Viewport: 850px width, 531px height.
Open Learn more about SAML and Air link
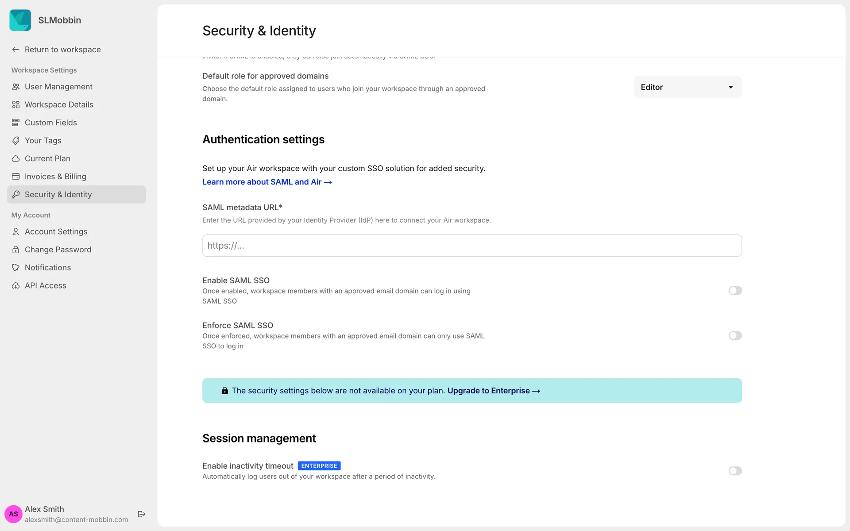tap(267, 182)
